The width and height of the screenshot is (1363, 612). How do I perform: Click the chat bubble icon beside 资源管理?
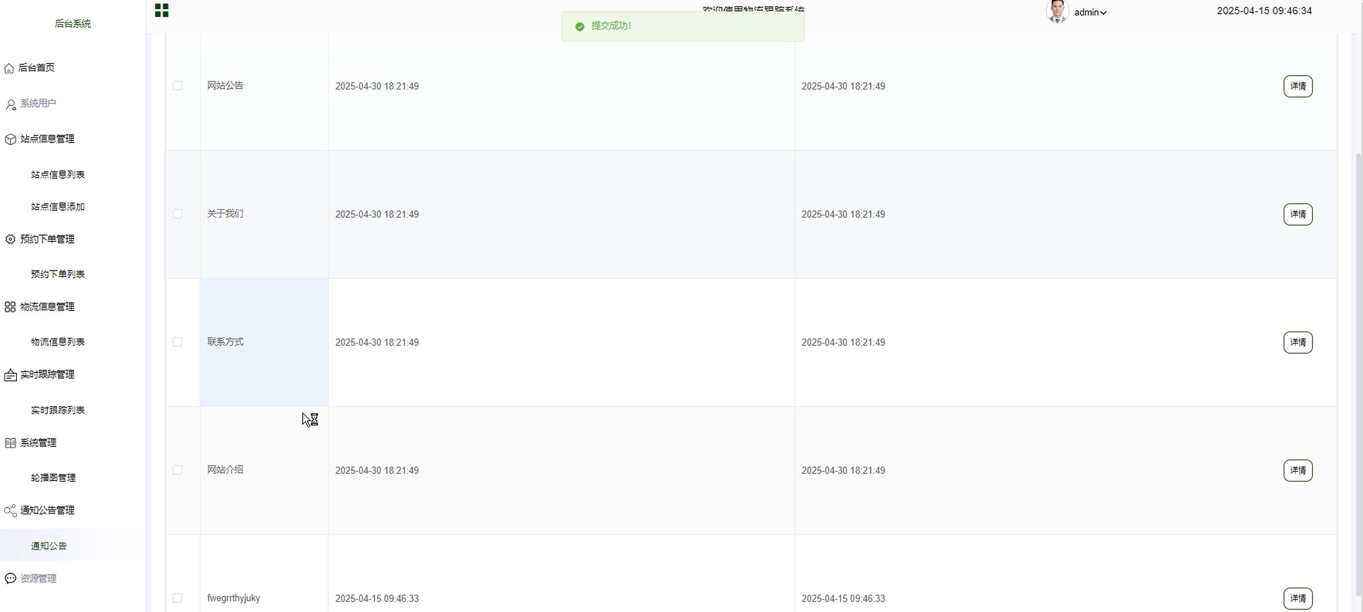[10, 578]
